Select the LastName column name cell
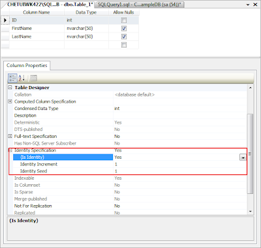 [x=37, y=36]
